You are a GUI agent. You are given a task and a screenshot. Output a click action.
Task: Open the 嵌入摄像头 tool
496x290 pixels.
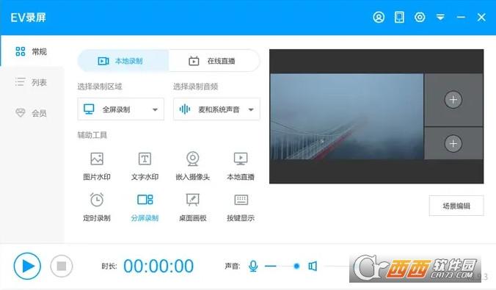point(193,166)
